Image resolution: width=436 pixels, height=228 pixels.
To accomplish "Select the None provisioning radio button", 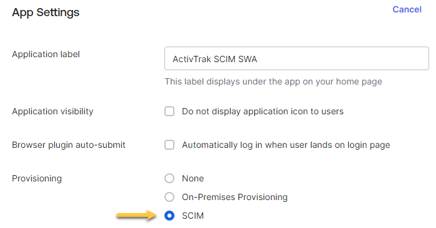I will click(x=169, y=178).
